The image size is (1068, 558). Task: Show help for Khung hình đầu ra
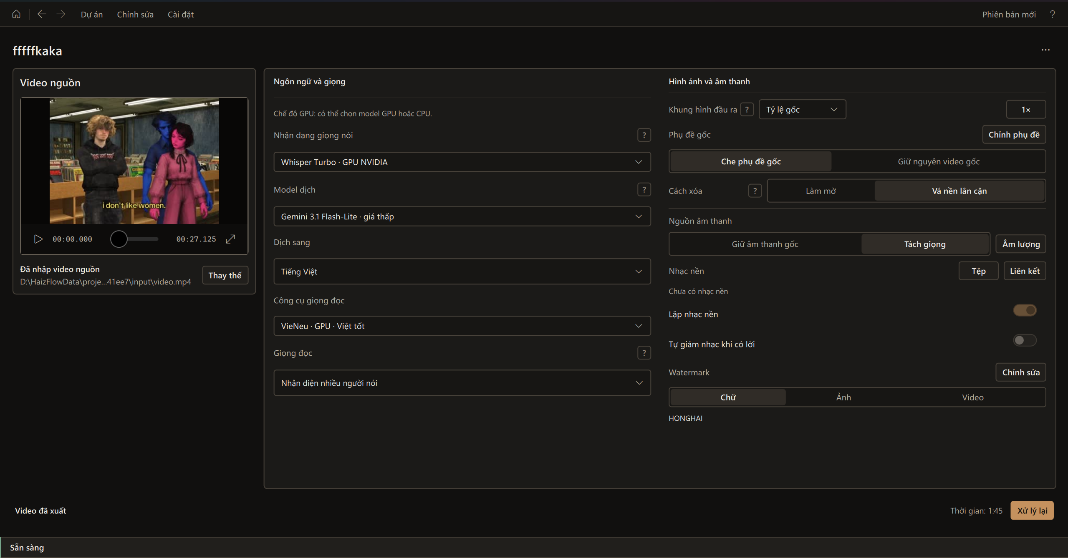(x=747, y=110)
